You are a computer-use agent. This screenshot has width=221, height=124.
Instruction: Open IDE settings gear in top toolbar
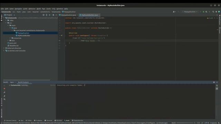click(217, 12)
